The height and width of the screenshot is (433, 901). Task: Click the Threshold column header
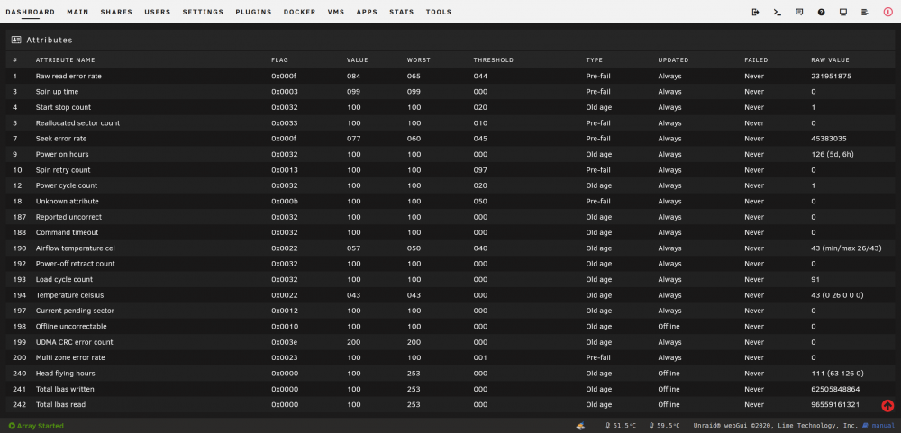click(x=493, y=59)
